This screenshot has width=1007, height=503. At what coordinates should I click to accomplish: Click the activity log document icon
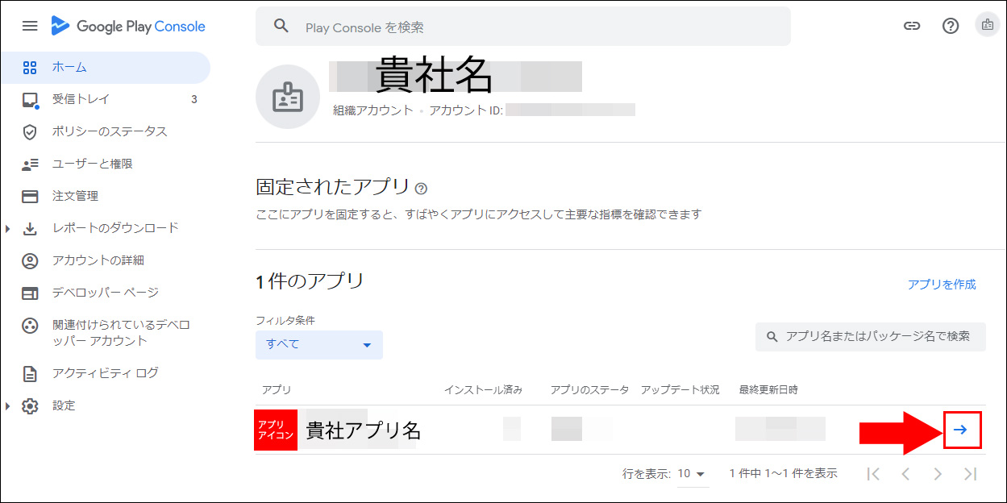pos(30,374)
